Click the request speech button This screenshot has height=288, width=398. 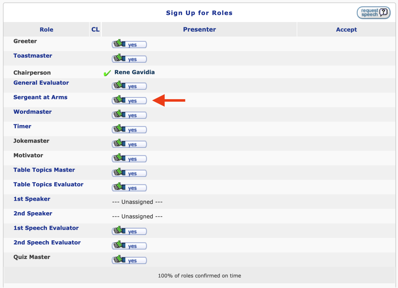coord(373,13)
